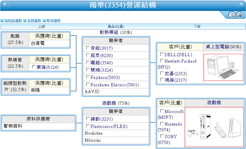Open the Nintendo link text
This screenshot has height=149, width=246.
(173, 124)
